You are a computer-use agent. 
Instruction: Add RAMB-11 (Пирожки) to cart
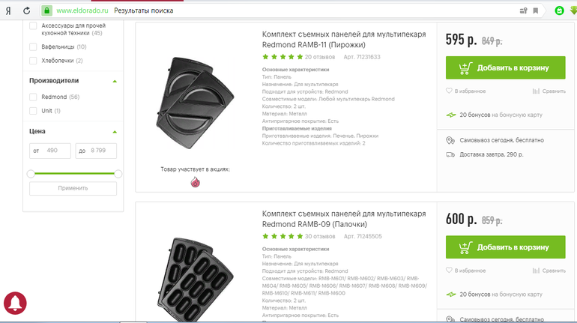505,67
